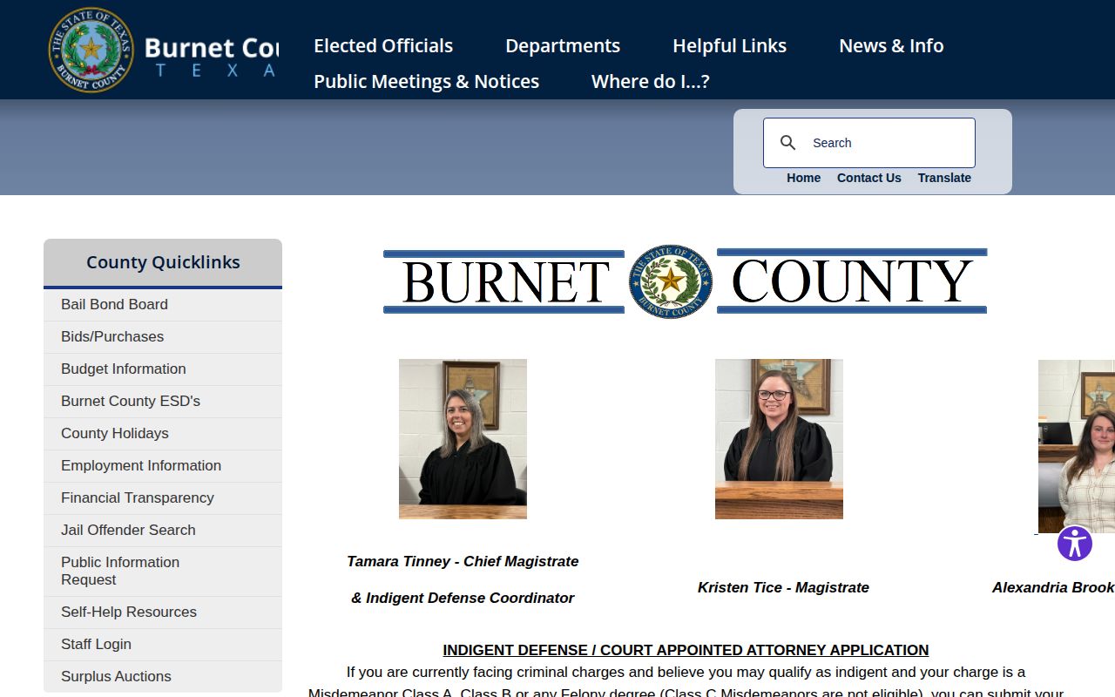1115x697 pixels.
Task: Open Surplus Auctions quicklink
Action: 163,677
